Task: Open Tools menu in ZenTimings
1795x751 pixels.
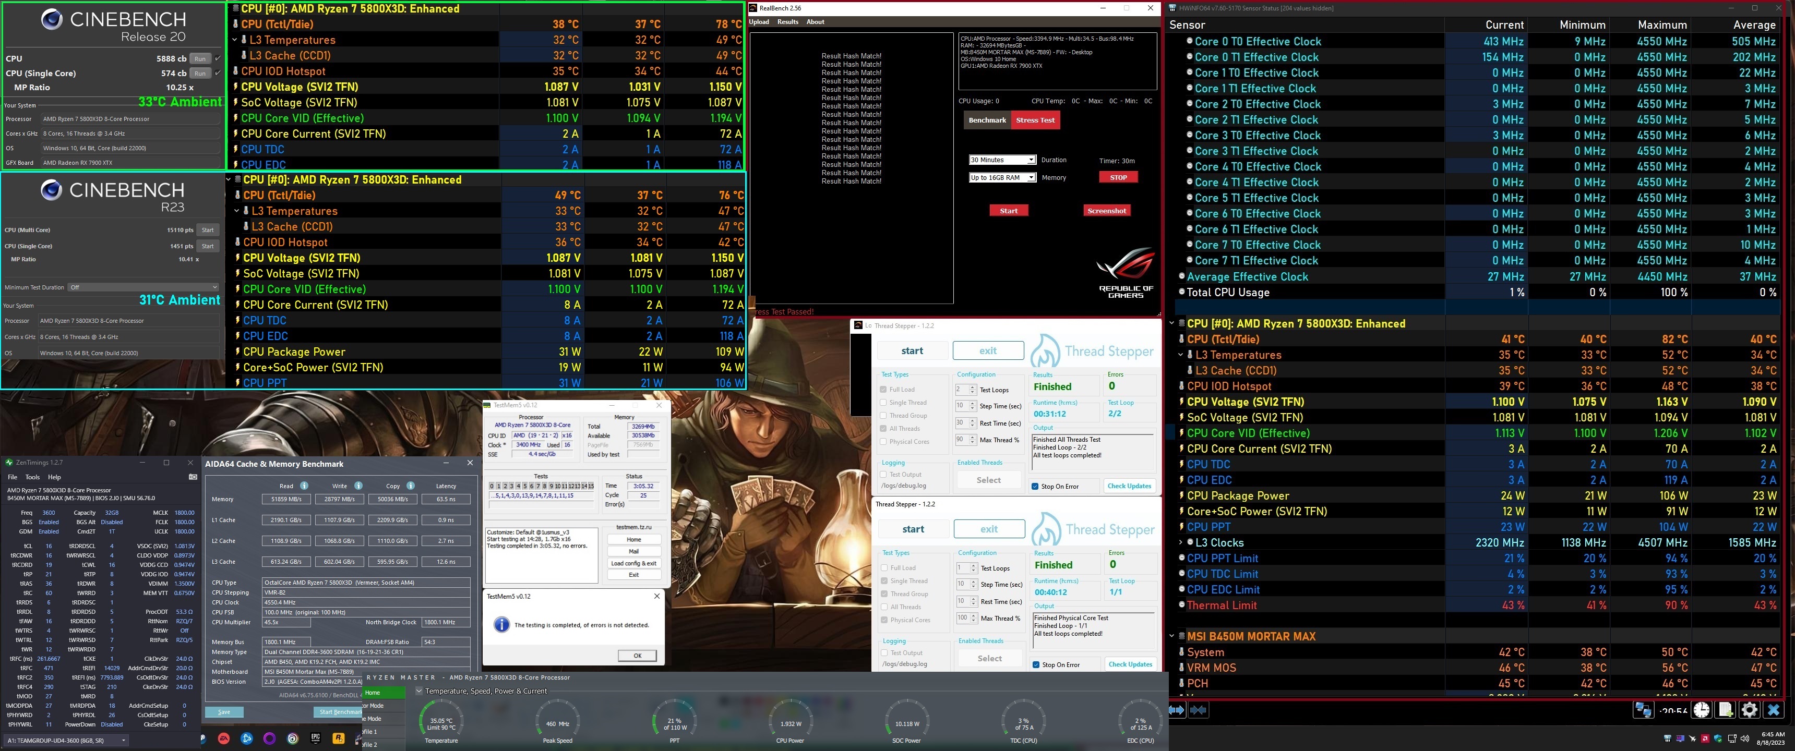Action: click(x=33, y=477)
